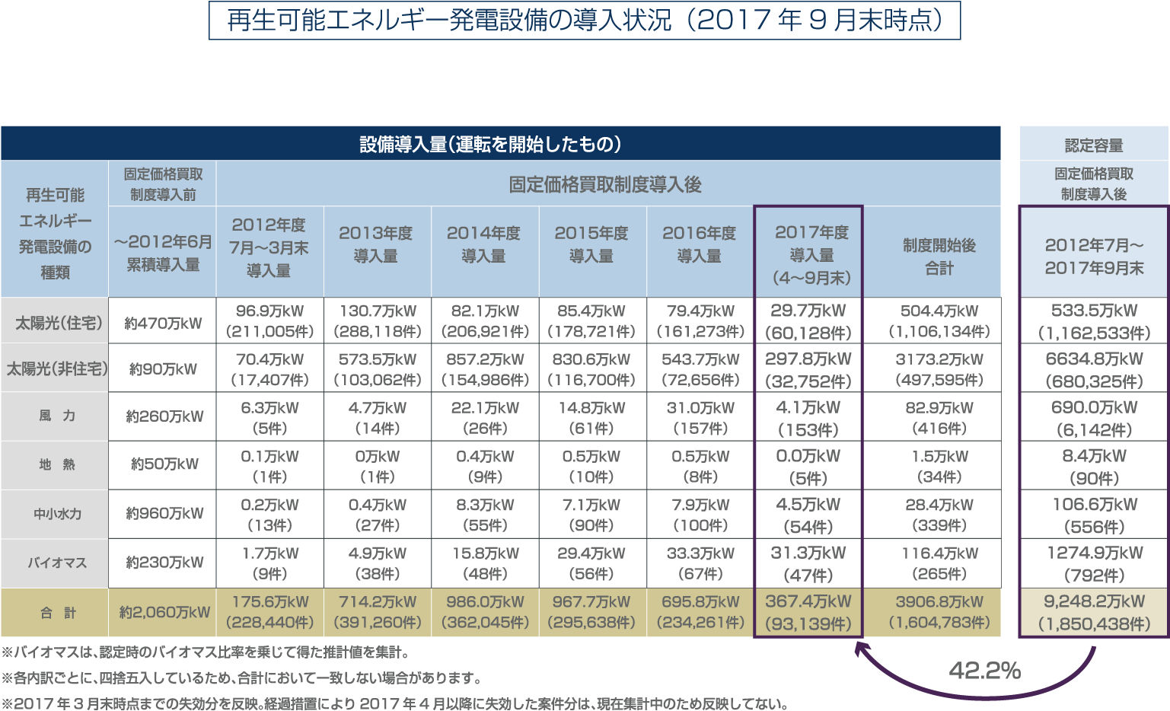Click the 8.4万kW (90件) geothermal cell

(x=1094, y=466)
